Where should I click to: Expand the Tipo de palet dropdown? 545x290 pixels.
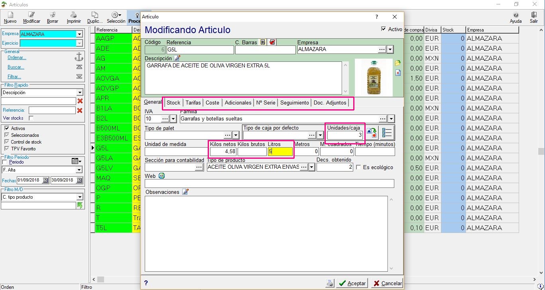236,135
